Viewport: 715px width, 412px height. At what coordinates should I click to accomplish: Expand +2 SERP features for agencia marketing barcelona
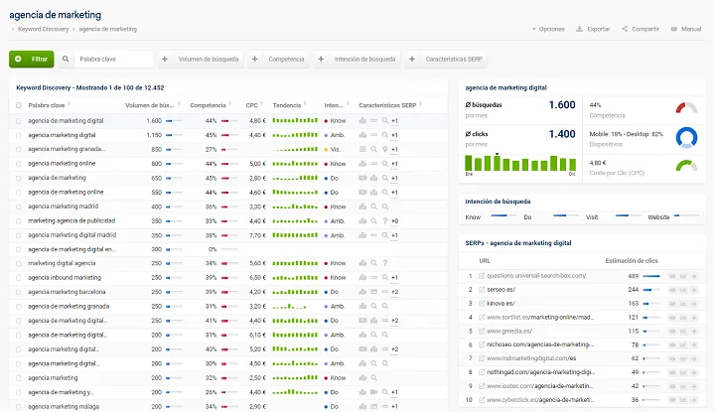click(394, 292)
